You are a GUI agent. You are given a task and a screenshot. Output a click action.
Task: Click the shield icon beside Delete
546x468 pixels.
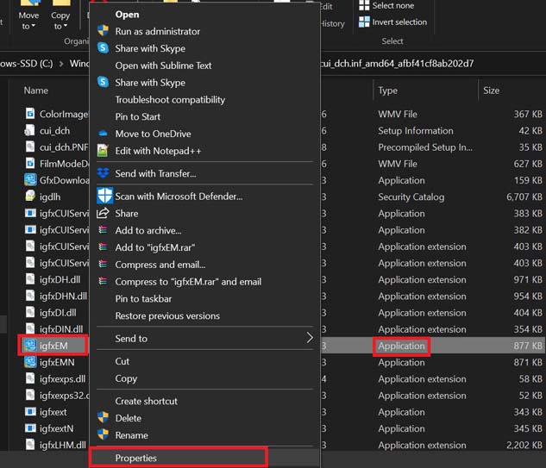coord(103,417)
